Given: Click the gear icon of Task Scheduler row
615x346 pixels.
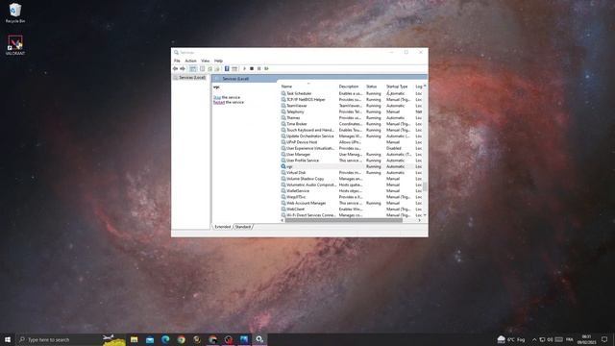Looking at the screenshot, I should pyautogui.click(x=283, y=93).
